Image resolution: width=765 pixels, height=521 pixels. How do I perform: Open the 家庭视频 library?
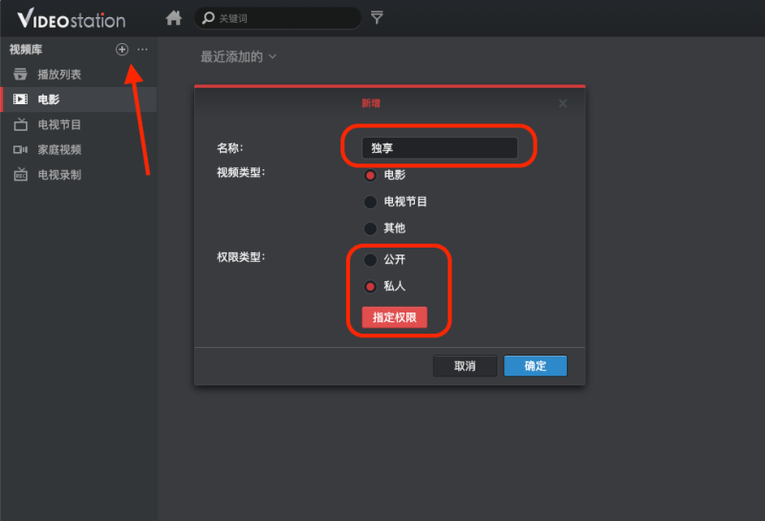point(78,150)
